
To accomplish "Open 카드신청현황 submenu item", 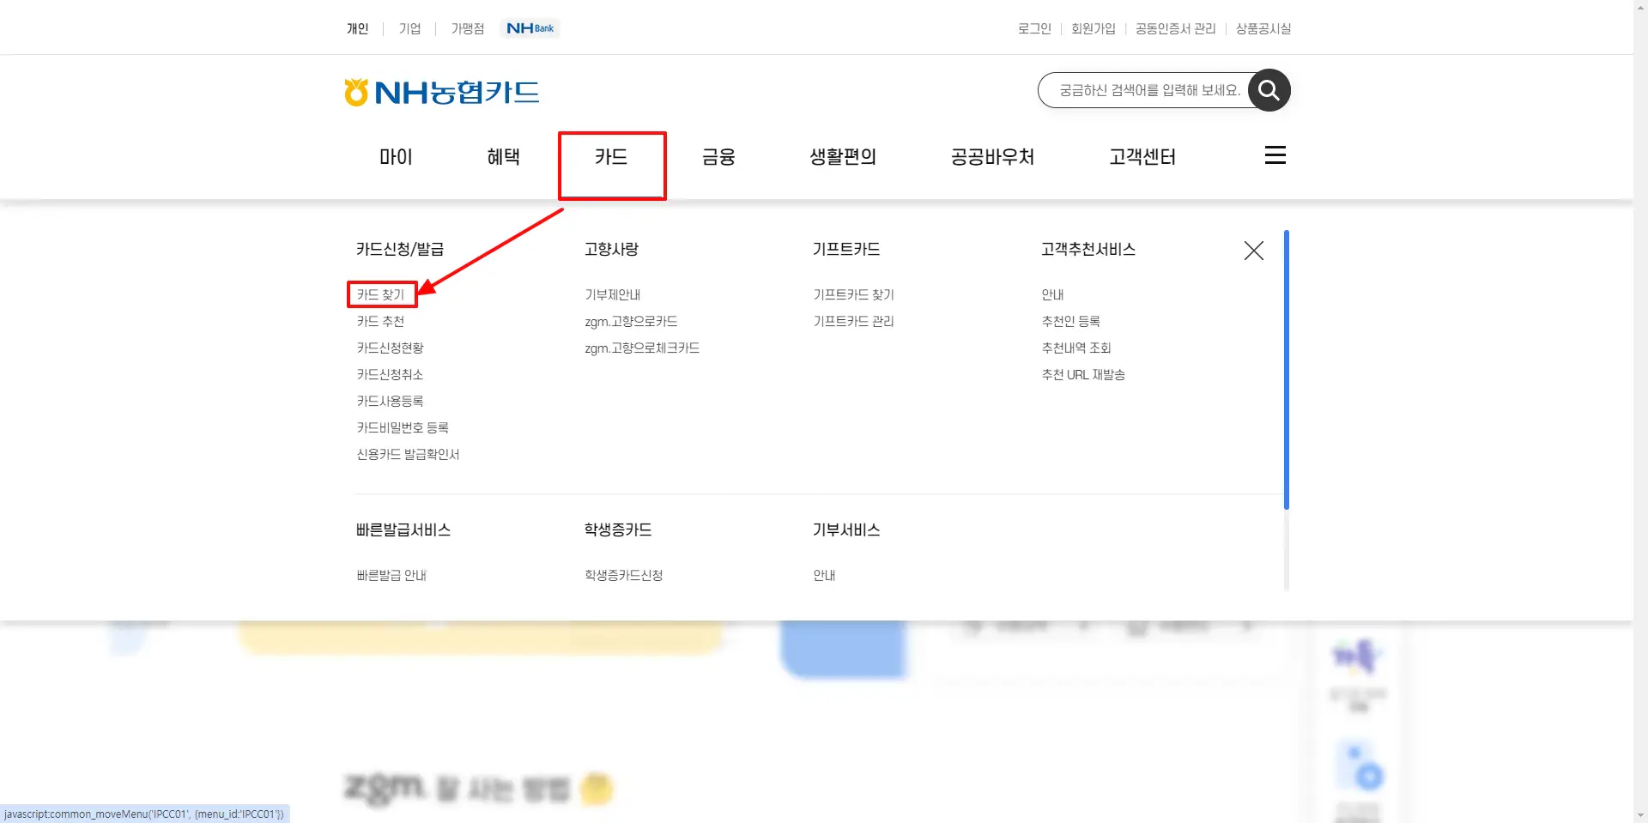I will pyautogui.click(x=390, y=348).
